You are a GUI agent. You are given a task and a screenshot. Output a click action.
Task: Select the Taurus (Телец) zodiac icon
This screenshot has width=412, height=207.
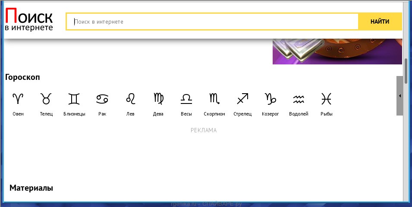point(46,99)
